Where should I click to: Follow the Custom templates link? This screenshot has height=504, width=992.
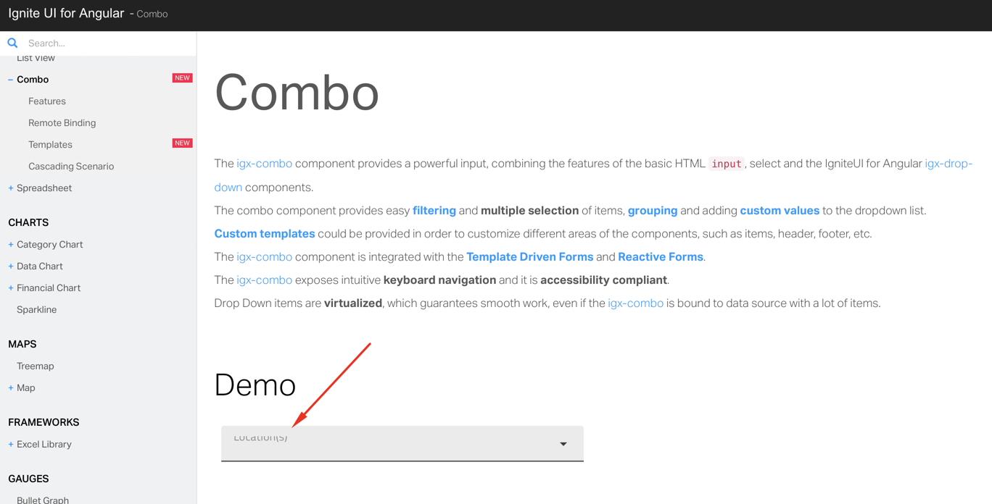(264, 233)
